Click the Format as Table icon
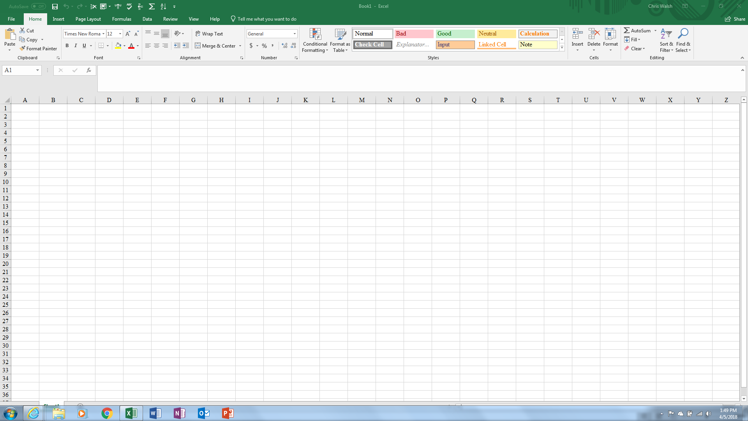The height and width of the screenshot is (421, 748). (x=340, y=35)
